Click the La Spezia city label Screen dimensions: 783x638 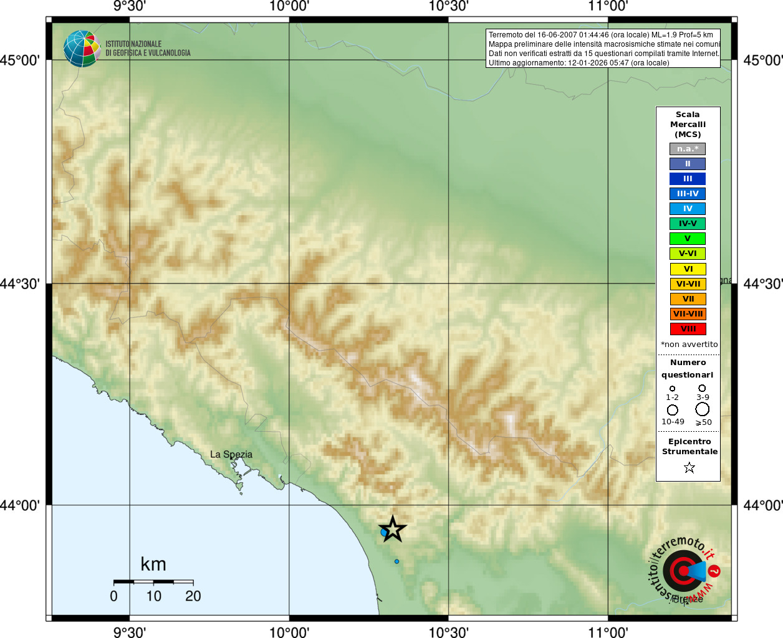click(231, 454)
